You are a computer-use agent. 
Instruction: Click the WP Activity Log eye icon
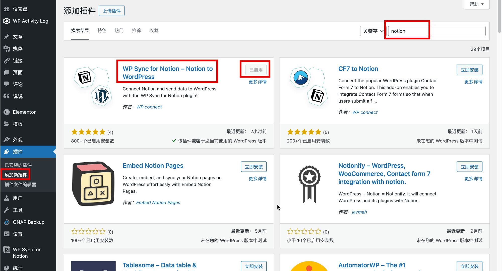(7, 21)
